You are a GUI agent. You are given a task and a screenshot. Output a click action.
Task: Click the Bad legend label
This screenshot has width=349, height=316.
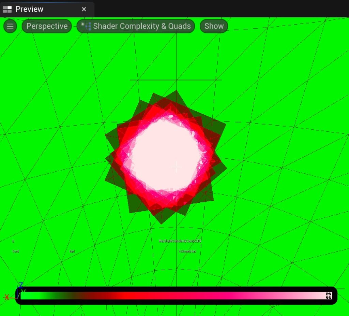pos(72,252)
